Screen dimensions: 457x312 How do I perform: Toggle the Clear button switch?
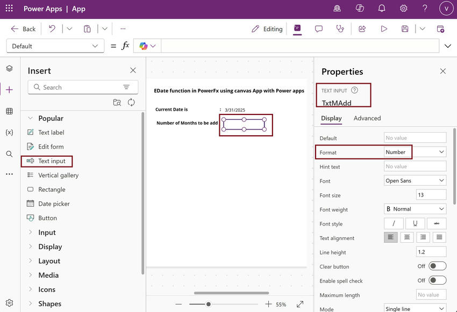click(437, 266)
